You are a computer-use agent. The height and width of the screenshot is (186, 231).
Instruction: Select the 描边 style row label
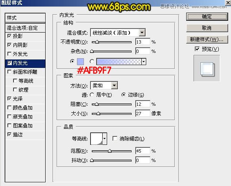click(18, 134)
